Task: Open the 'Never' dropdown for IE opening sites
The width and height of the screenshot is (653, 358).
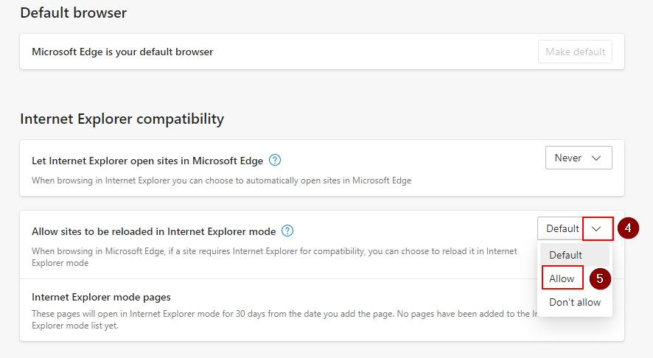Action: (x=579, y=158)
